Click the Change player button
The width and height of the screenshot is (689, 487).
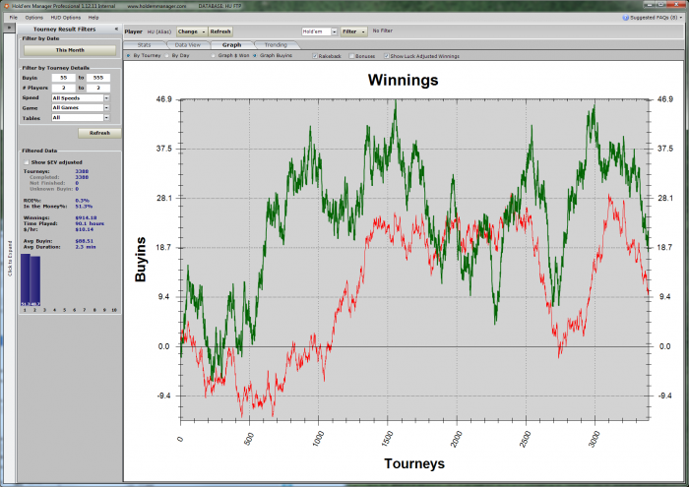click(x=192, y=31)
